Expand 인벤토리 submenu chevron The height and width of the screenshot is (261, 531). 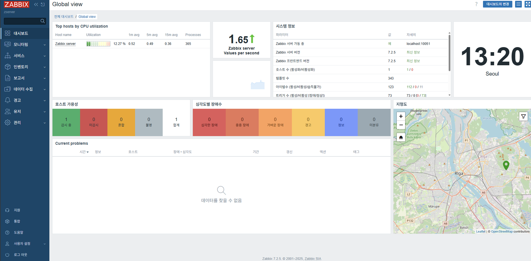[x=44, y=67]
